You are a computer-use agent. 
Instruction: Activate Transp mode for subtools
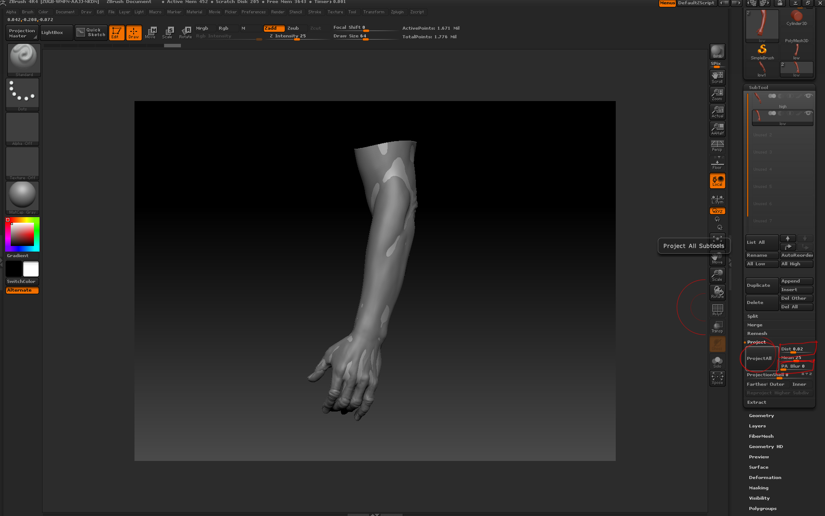tap(717, 326)
